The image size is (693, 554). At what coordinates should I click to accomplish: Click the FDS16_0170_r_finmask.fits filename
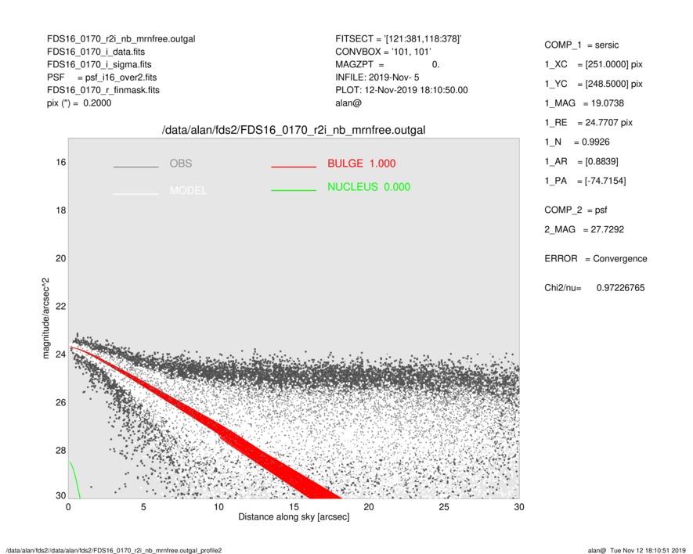pyautogui.click(x=103, y=90)
